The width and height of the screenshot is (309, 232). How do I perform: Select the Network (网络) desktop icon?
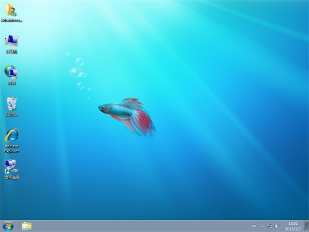12,72
